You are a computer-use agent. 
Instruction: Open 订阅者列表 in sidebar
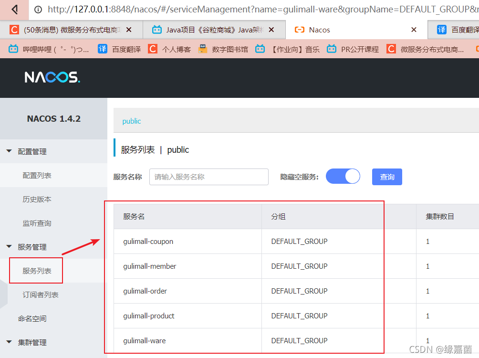tap(41, 295)
